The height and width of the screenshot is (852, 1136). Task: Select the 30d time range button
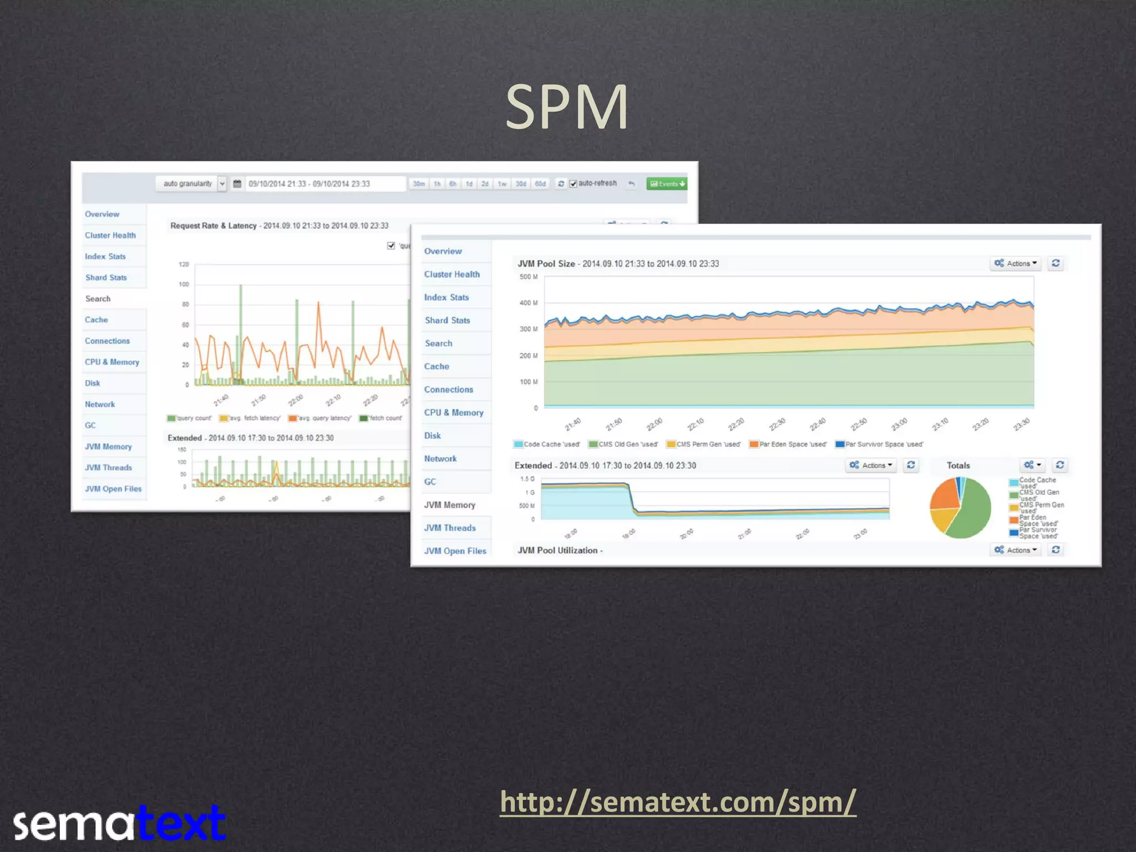521,184
